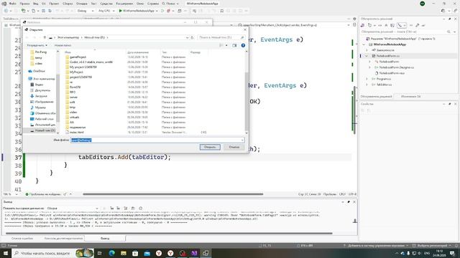Open the File menu
460x258 pixels.
(13, 4)
